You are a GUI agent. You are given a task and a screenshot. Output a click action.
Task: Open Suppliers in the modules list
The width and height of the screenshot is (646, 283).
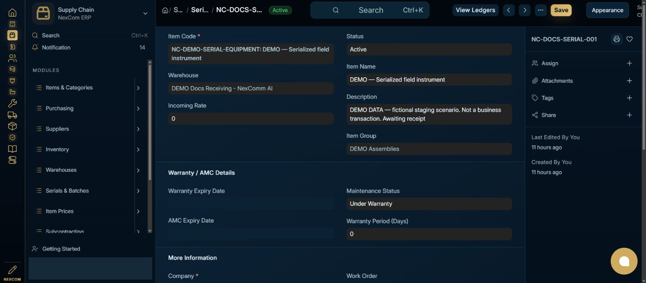click(x=57, y=129)
